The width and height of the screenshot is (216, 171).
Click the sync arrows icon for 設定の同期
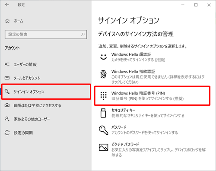click(7, 133)
